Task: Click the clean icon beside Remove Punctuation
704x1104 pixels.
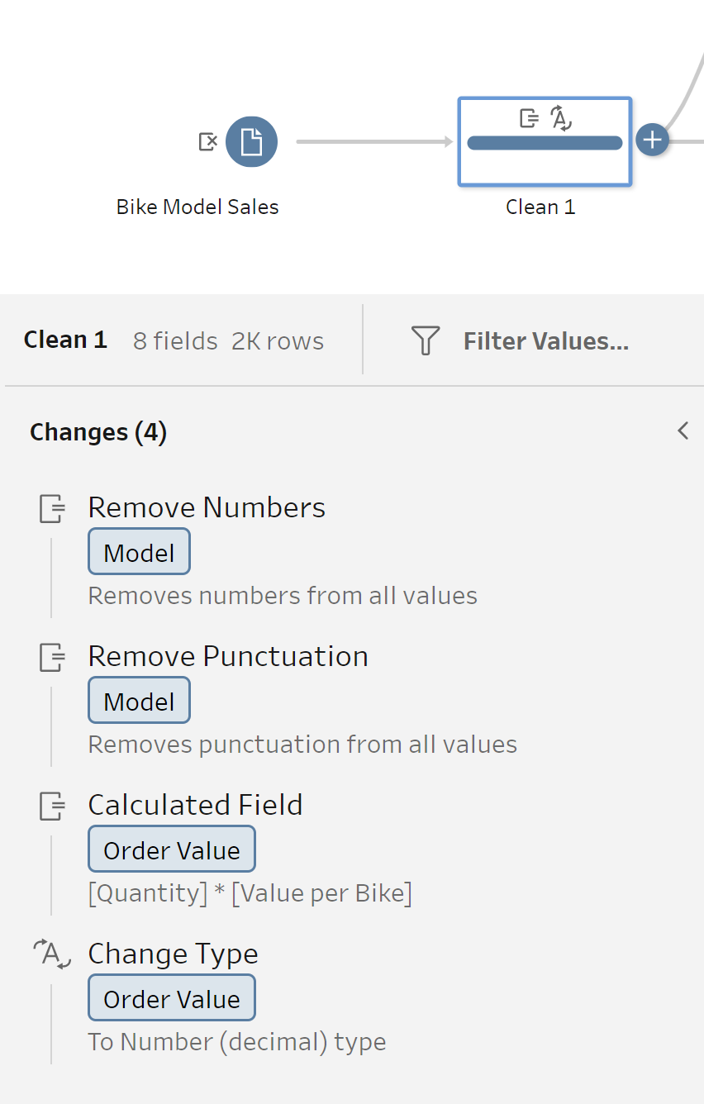Action: 51,658
